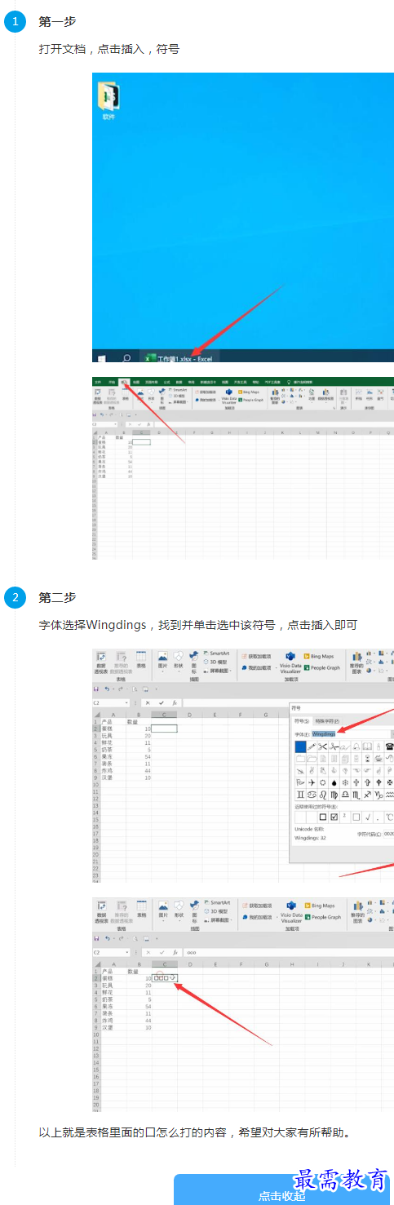Click Visio Data Visualizer in the bottom screenshot
Image resolution: width=394 pixels, height=1205 pixels.
click(x=290, y=913)
